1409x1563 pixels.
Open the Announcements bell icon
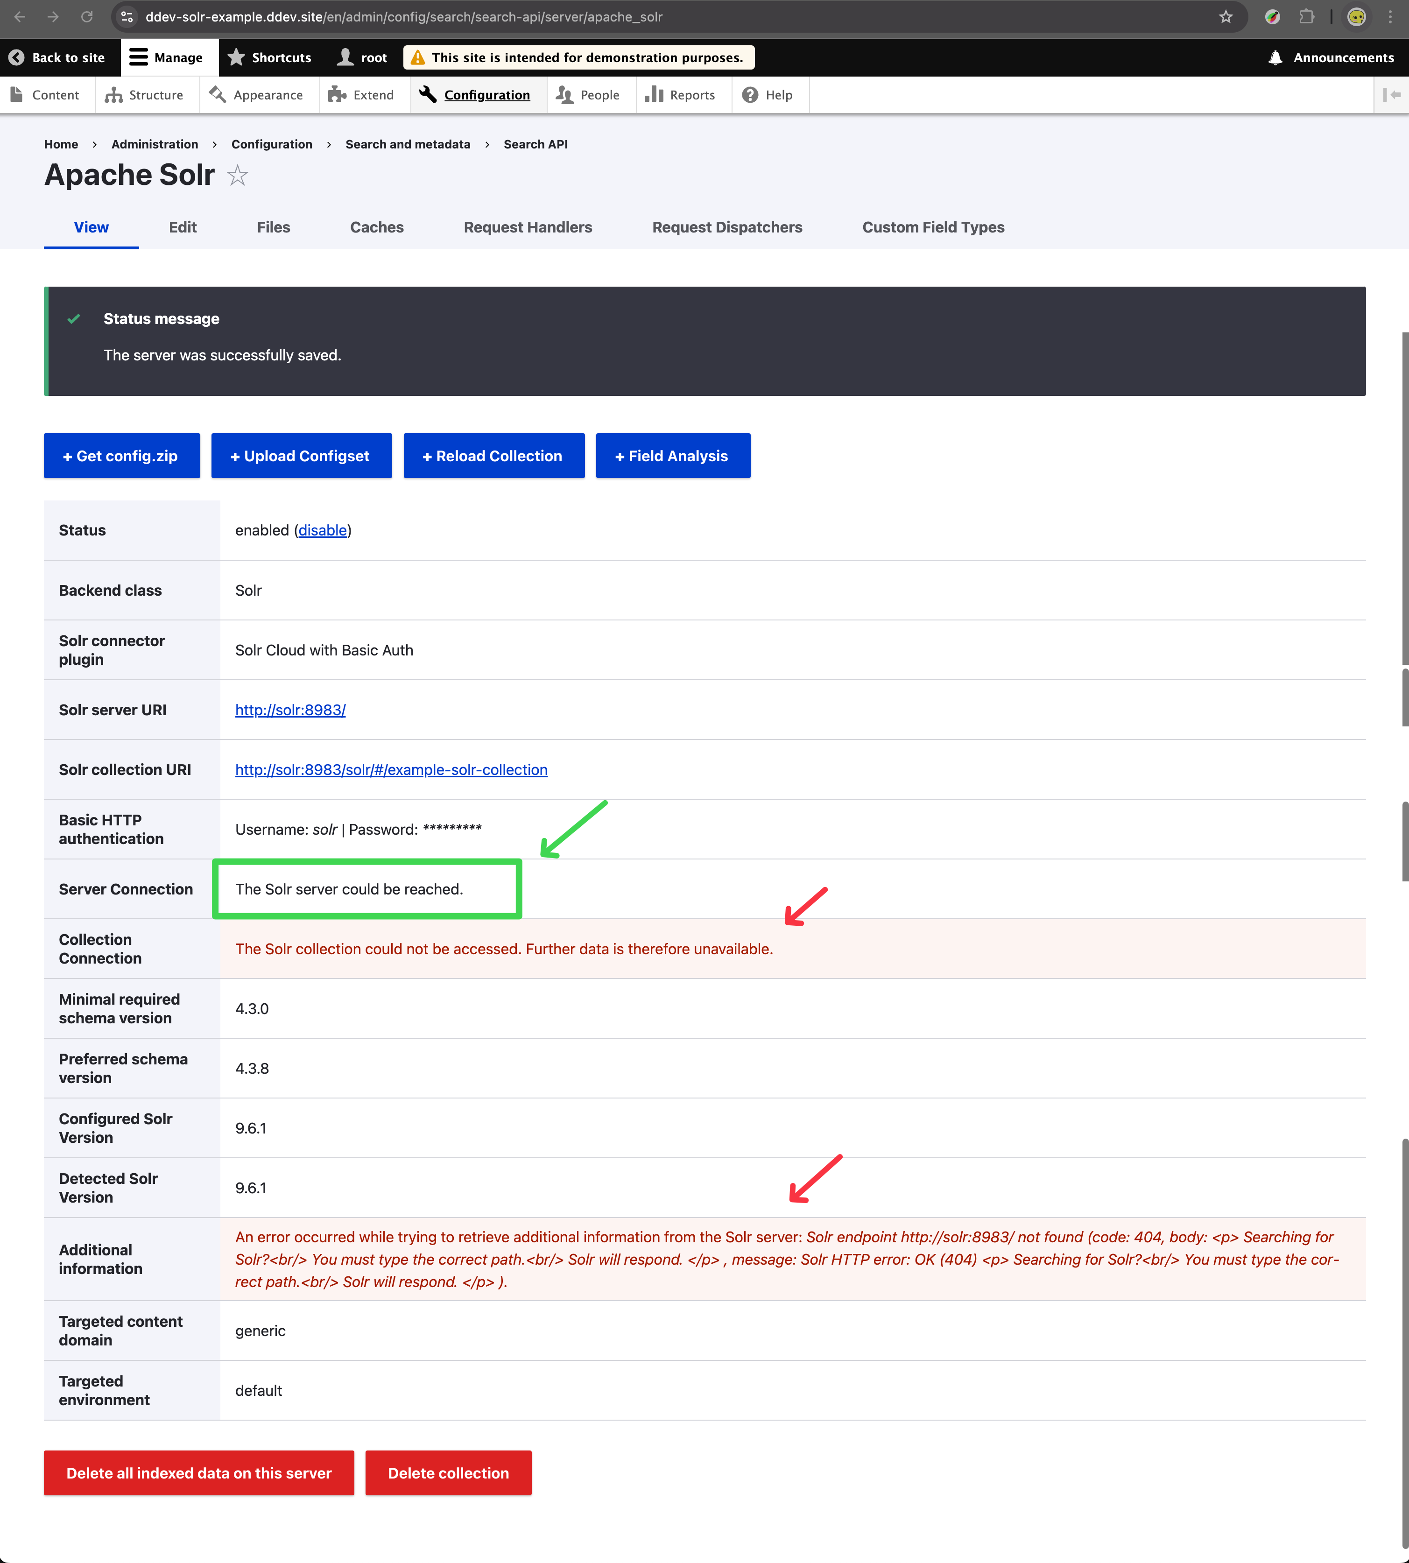coord(1275,57)
